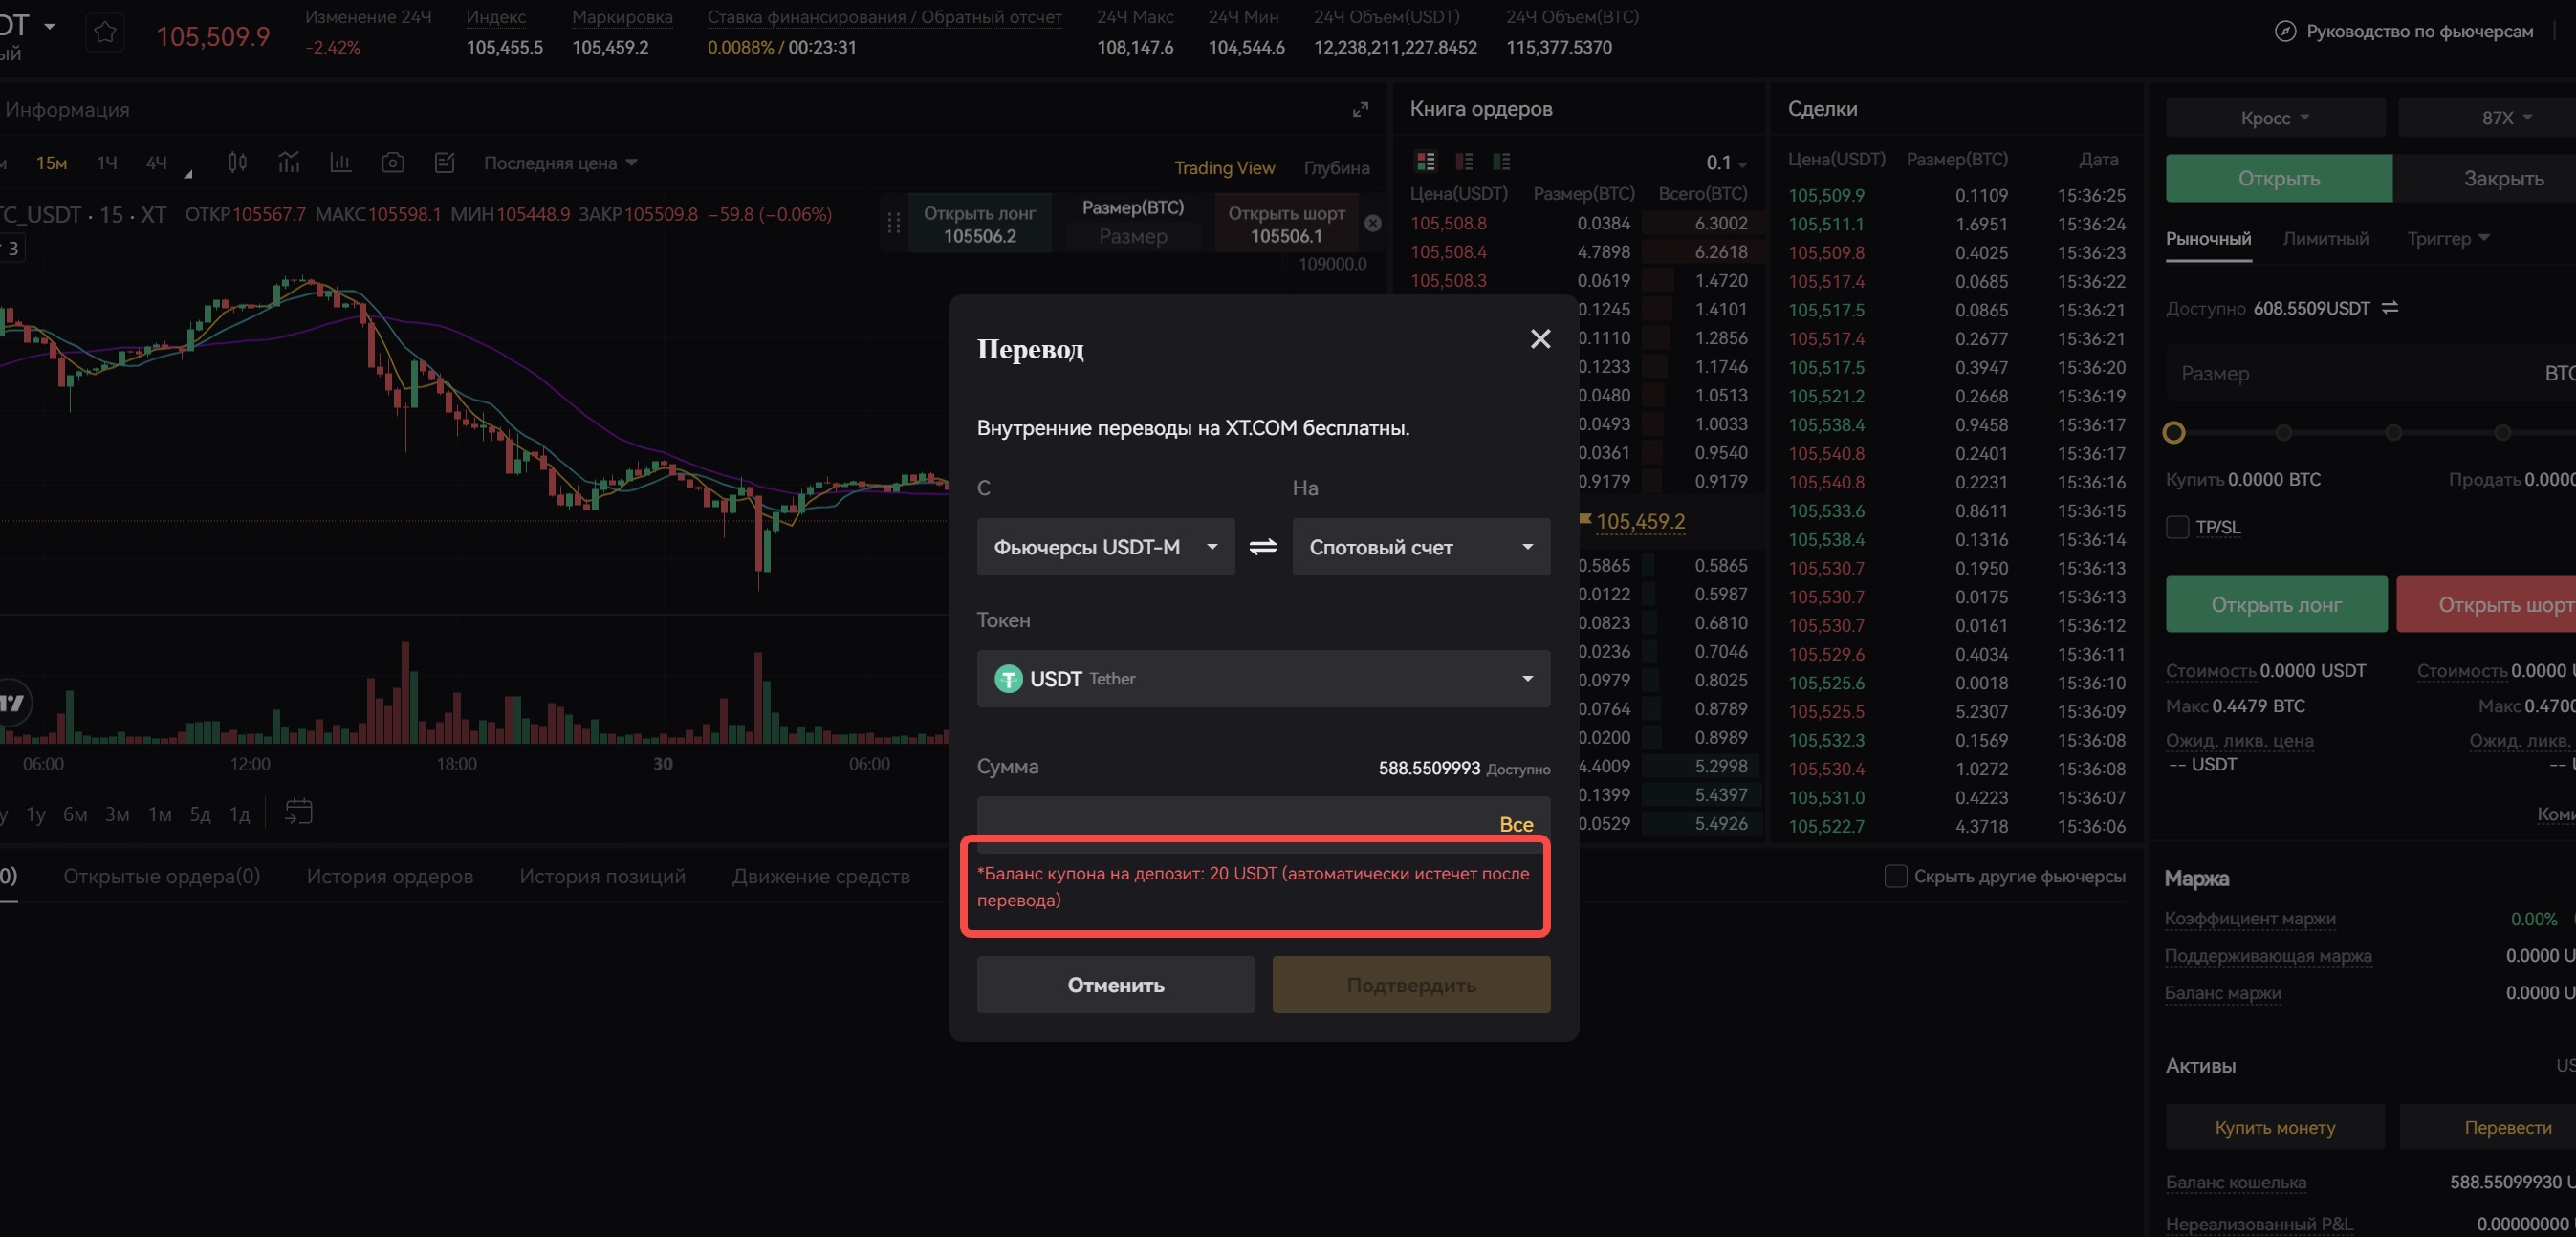Open the История ордеров tab
This screenshot has width=2576, height=1237.
click(390, 876)
